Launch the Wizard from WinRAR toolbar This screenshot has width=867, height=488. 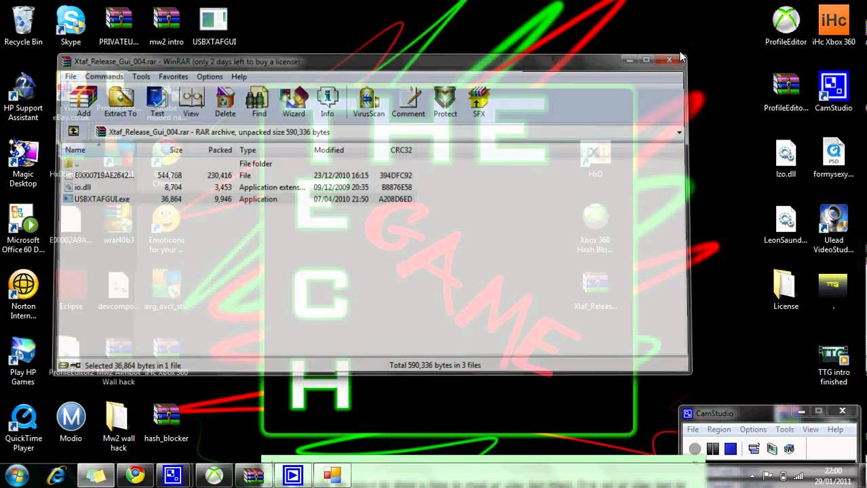(x=294, y=102)
